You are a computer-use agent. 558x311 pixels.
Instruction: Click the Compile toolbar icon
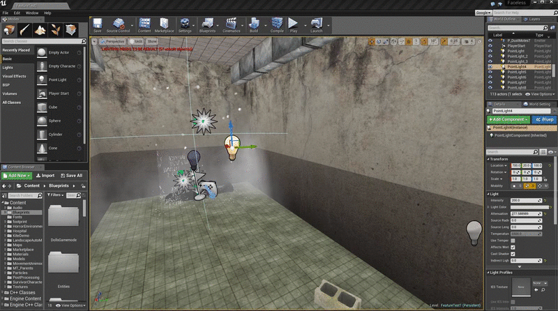pyautogui.click(x=277, y=25)
